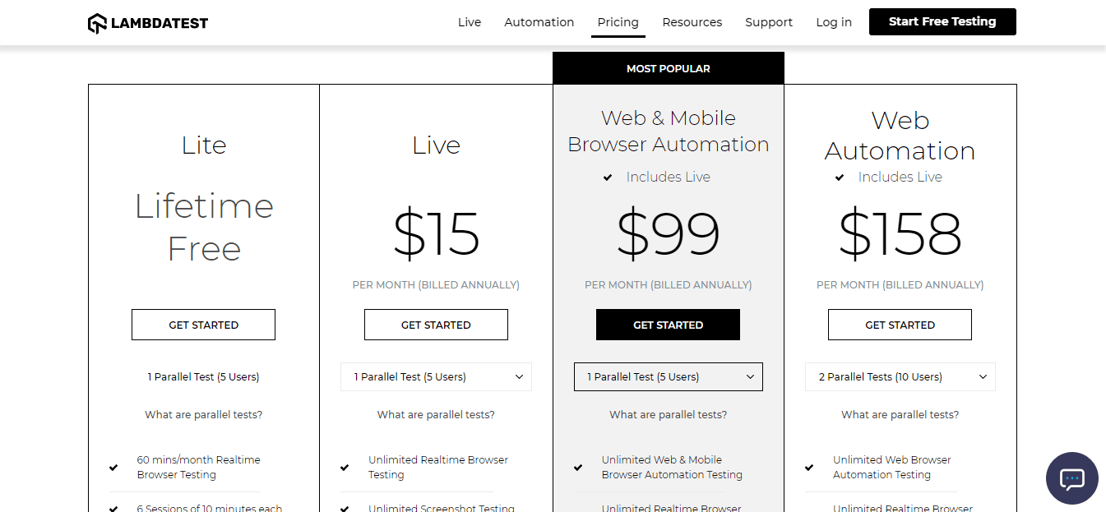1106x512 pixels.
Task: Get Started on the $99 plan
Action: click(x=668, y=324)
